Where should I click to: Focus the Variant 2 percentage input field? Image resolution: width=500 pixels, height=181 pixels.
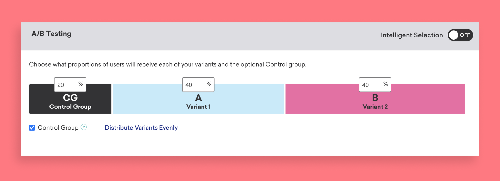[x=370, y=85]
